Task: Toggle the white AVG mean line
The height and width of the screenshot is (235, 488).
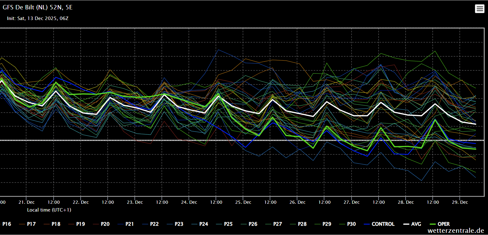Action: click(412, 224)
